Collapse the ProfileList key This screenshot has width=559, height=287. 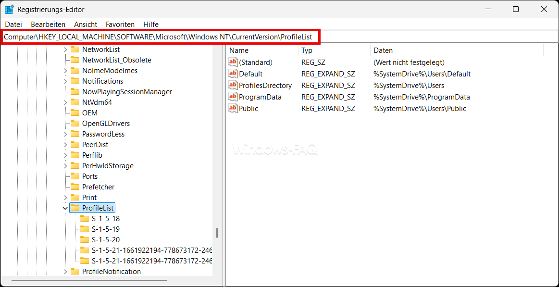(65, 208)
